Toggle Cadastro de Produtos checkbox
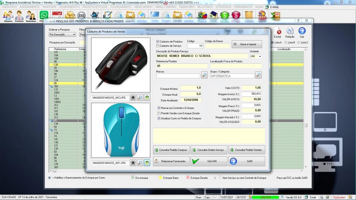This screenshot has width=356, height=200. click(x=158, y=41)
